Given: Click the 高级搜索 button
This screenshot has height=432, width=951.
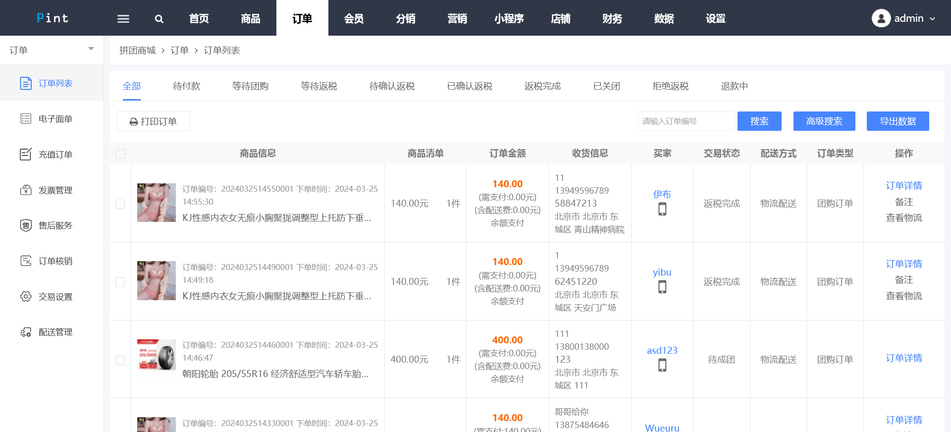Looking at the screenshot, I should pyautogui.click(x=824, y=121).
